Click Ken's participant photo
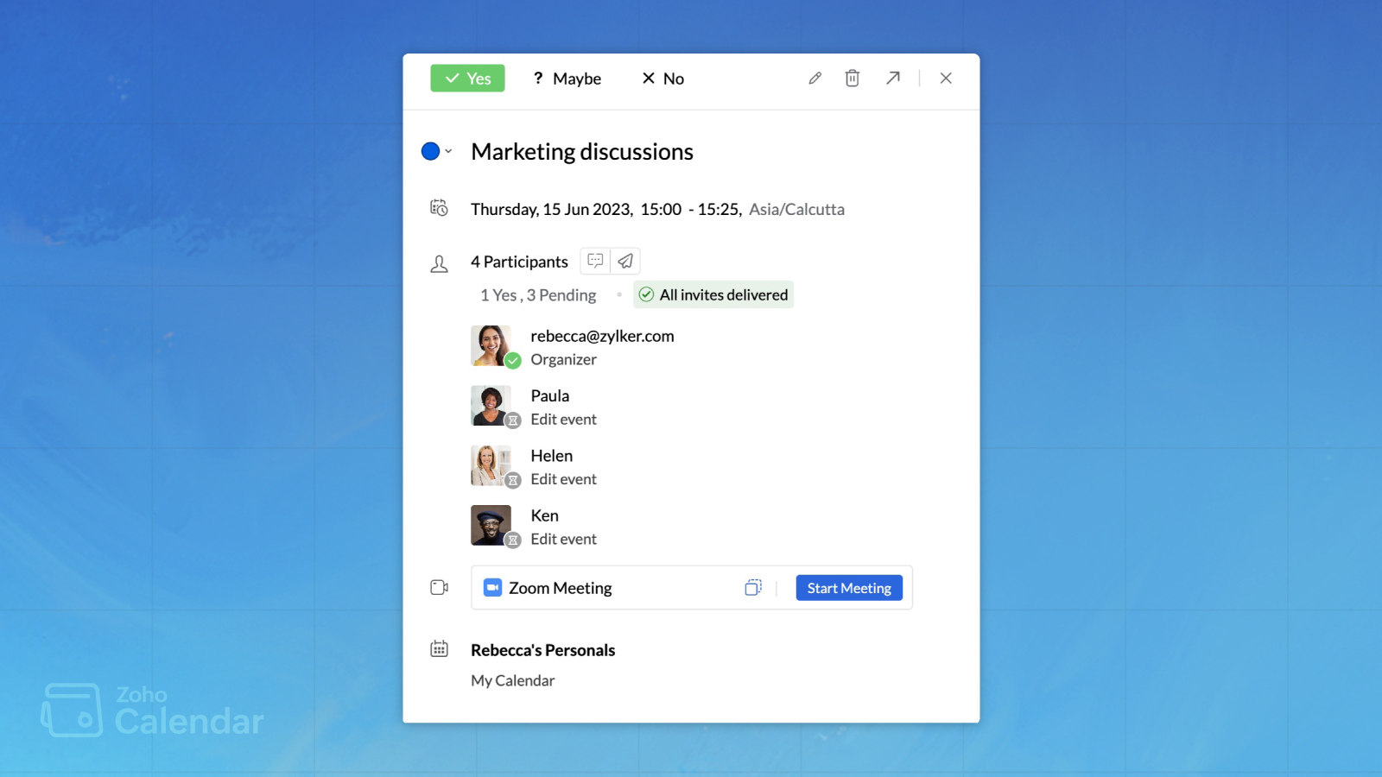1382x777 pixels. pos(491,525)
